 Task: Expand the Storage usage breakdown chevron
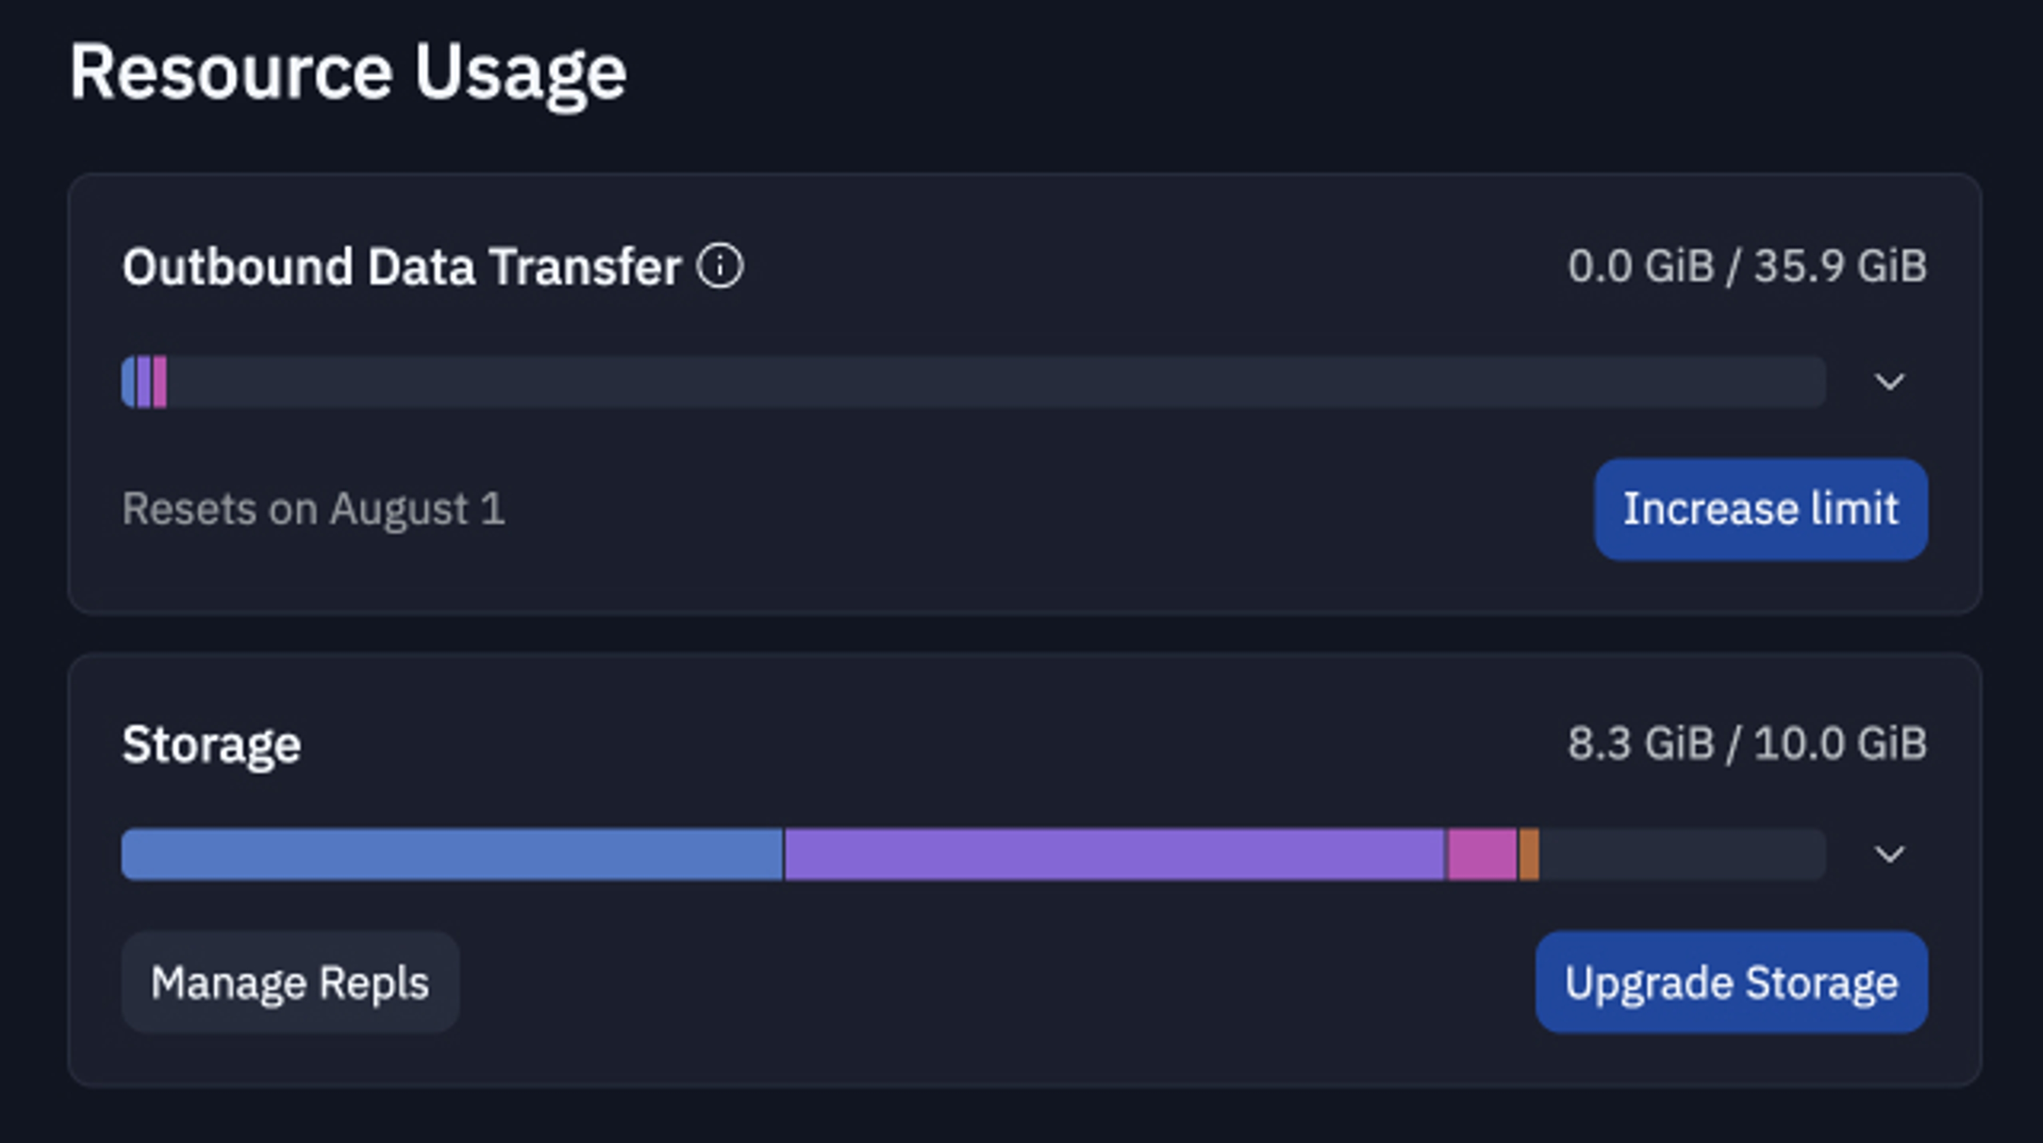[1889, 854]
